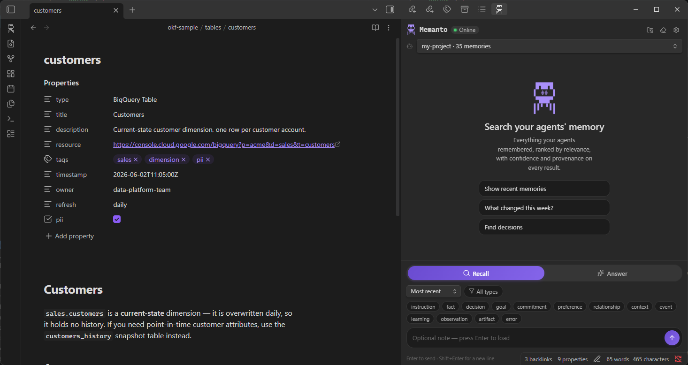688x365 pixels.
Task: Toggle the error type filter
Action: (512, 319)
